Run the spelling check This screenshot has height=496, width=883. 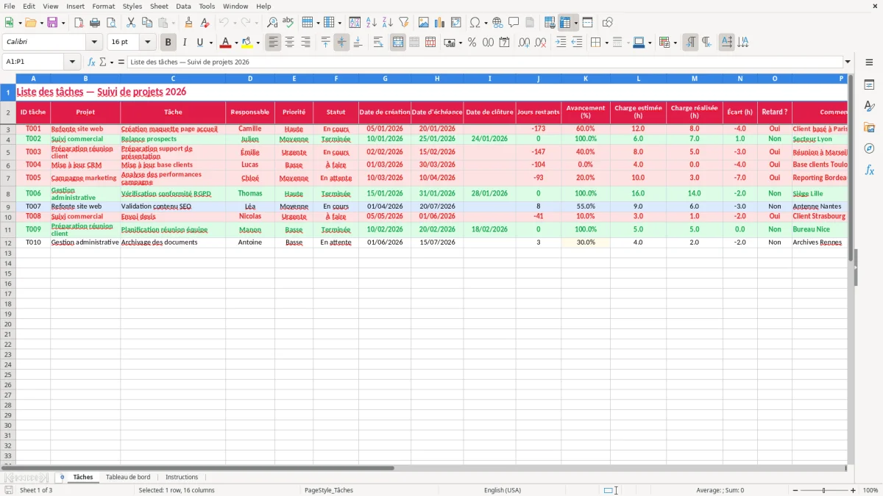(288, 23)
